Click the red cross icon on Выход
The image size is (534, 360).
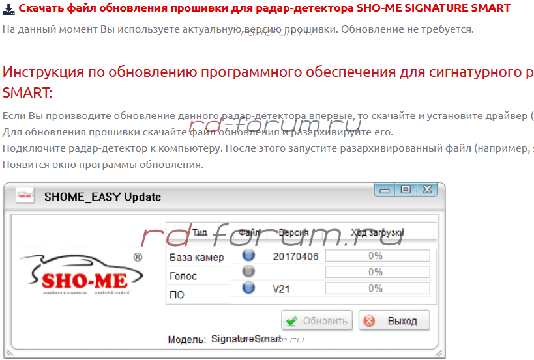tap(369, 321)
